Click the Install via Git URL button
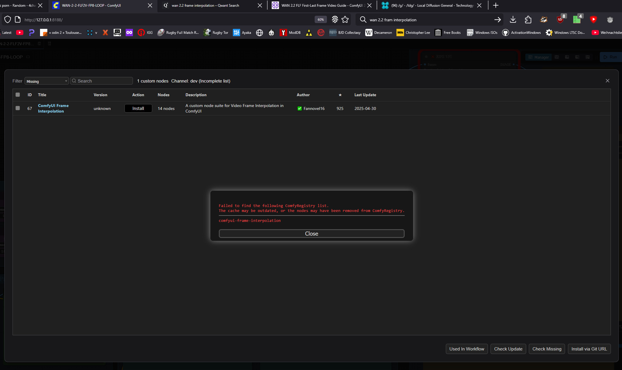This screenshot has width=622, height=370. (589, 349)
